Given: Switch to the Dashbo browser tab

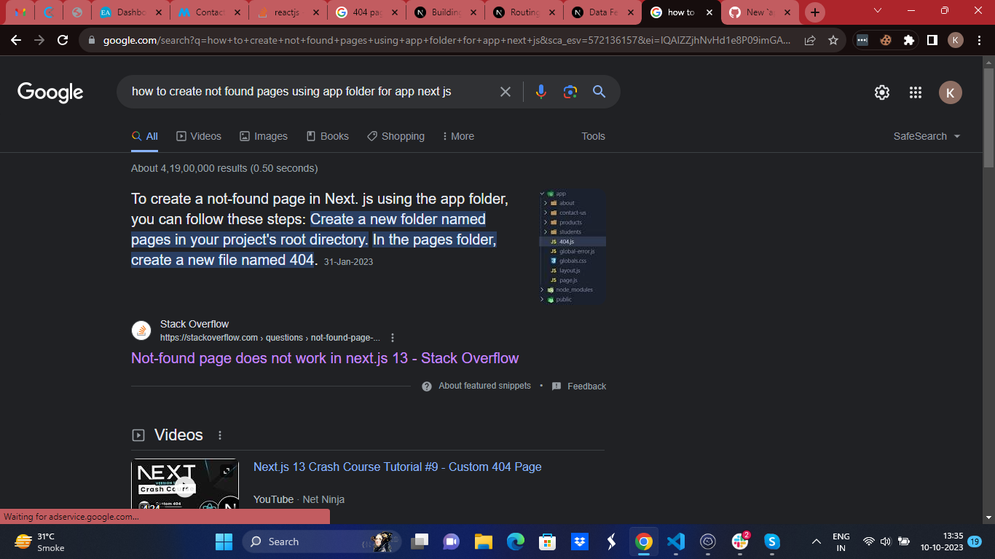Looking at the screenshot, I should pos(130,12).
